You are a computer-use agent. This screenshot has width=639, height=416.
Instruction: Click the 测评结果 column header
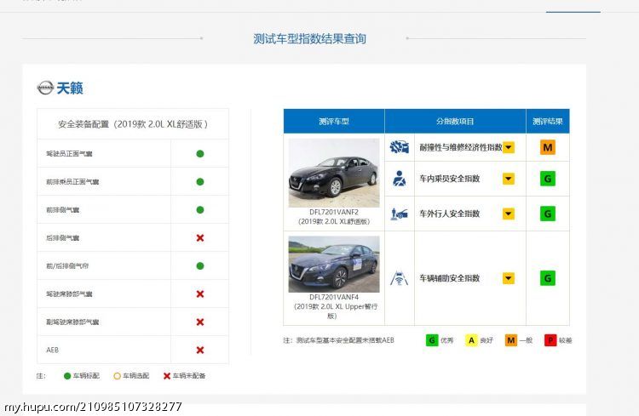click(548, 121)
